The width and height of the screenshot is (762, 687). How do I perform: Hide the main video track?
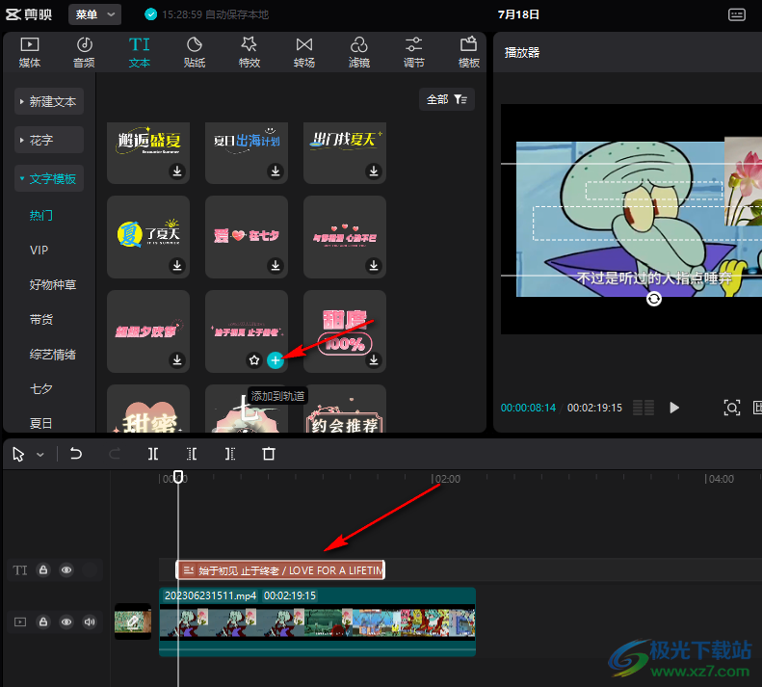click(x=66, y=621)
